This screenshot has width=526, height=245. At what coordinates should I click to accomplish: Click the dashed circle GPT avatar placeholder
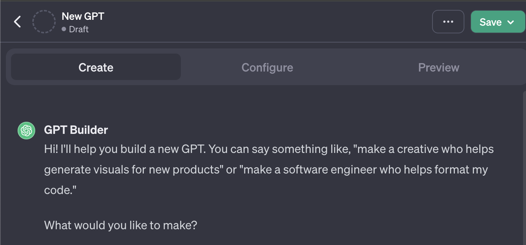pyautogui.click(x=44, y=22)
